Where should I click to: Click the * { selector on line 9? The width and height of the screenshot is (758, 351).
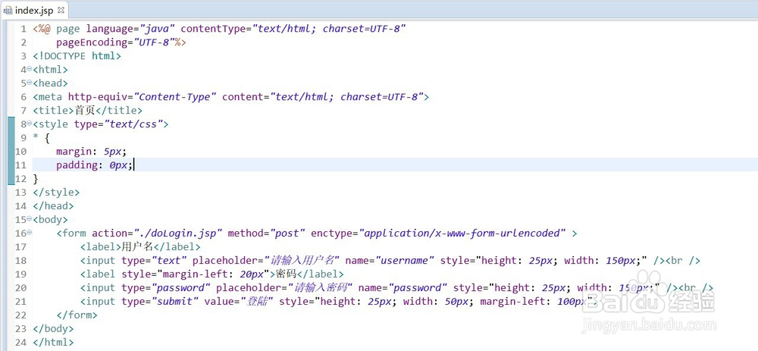pos(41,138)
